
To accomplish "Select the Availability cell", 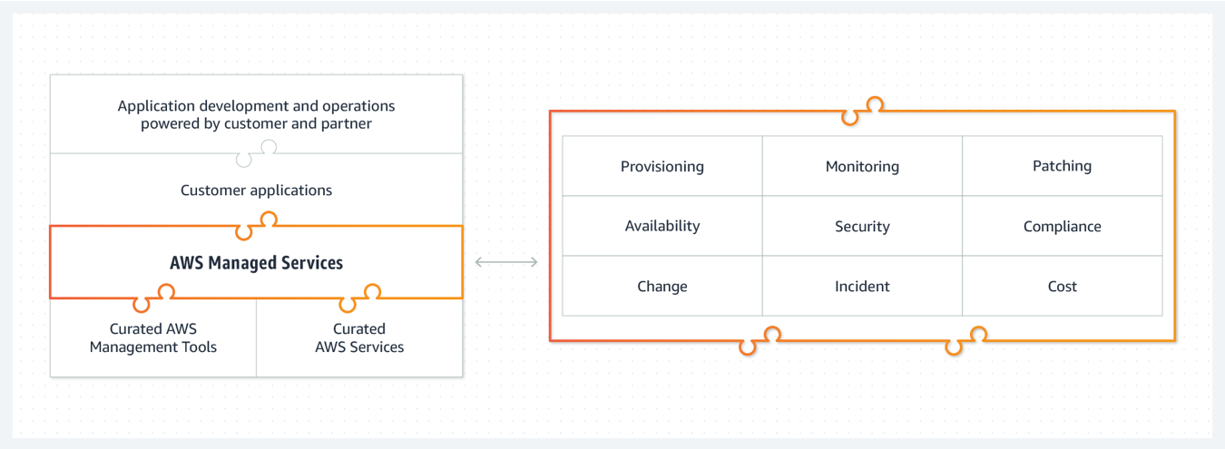I will click(662, 226).
